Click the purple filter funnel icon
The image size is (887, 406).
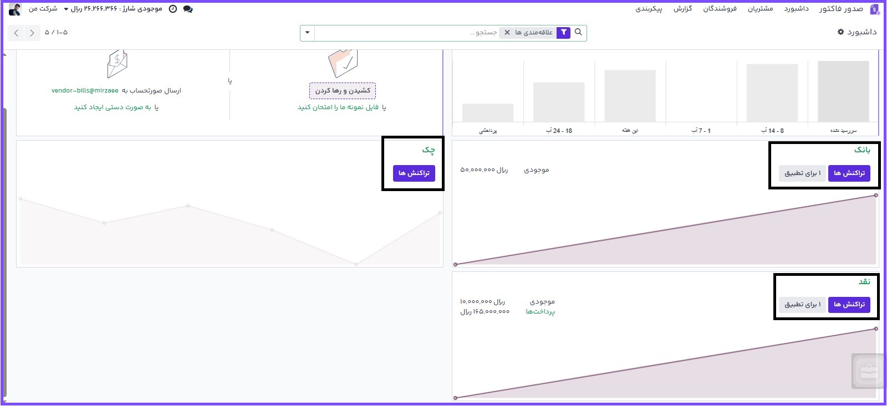563,33
